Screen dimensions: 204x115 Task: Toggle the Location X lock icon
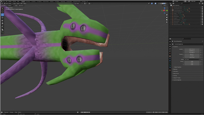(200, 49)
